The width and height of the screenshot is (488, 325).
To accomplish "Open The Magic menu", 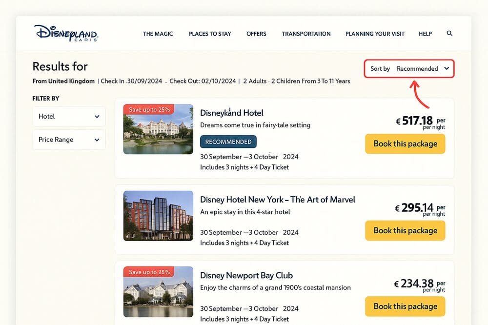I will point(158,34).
